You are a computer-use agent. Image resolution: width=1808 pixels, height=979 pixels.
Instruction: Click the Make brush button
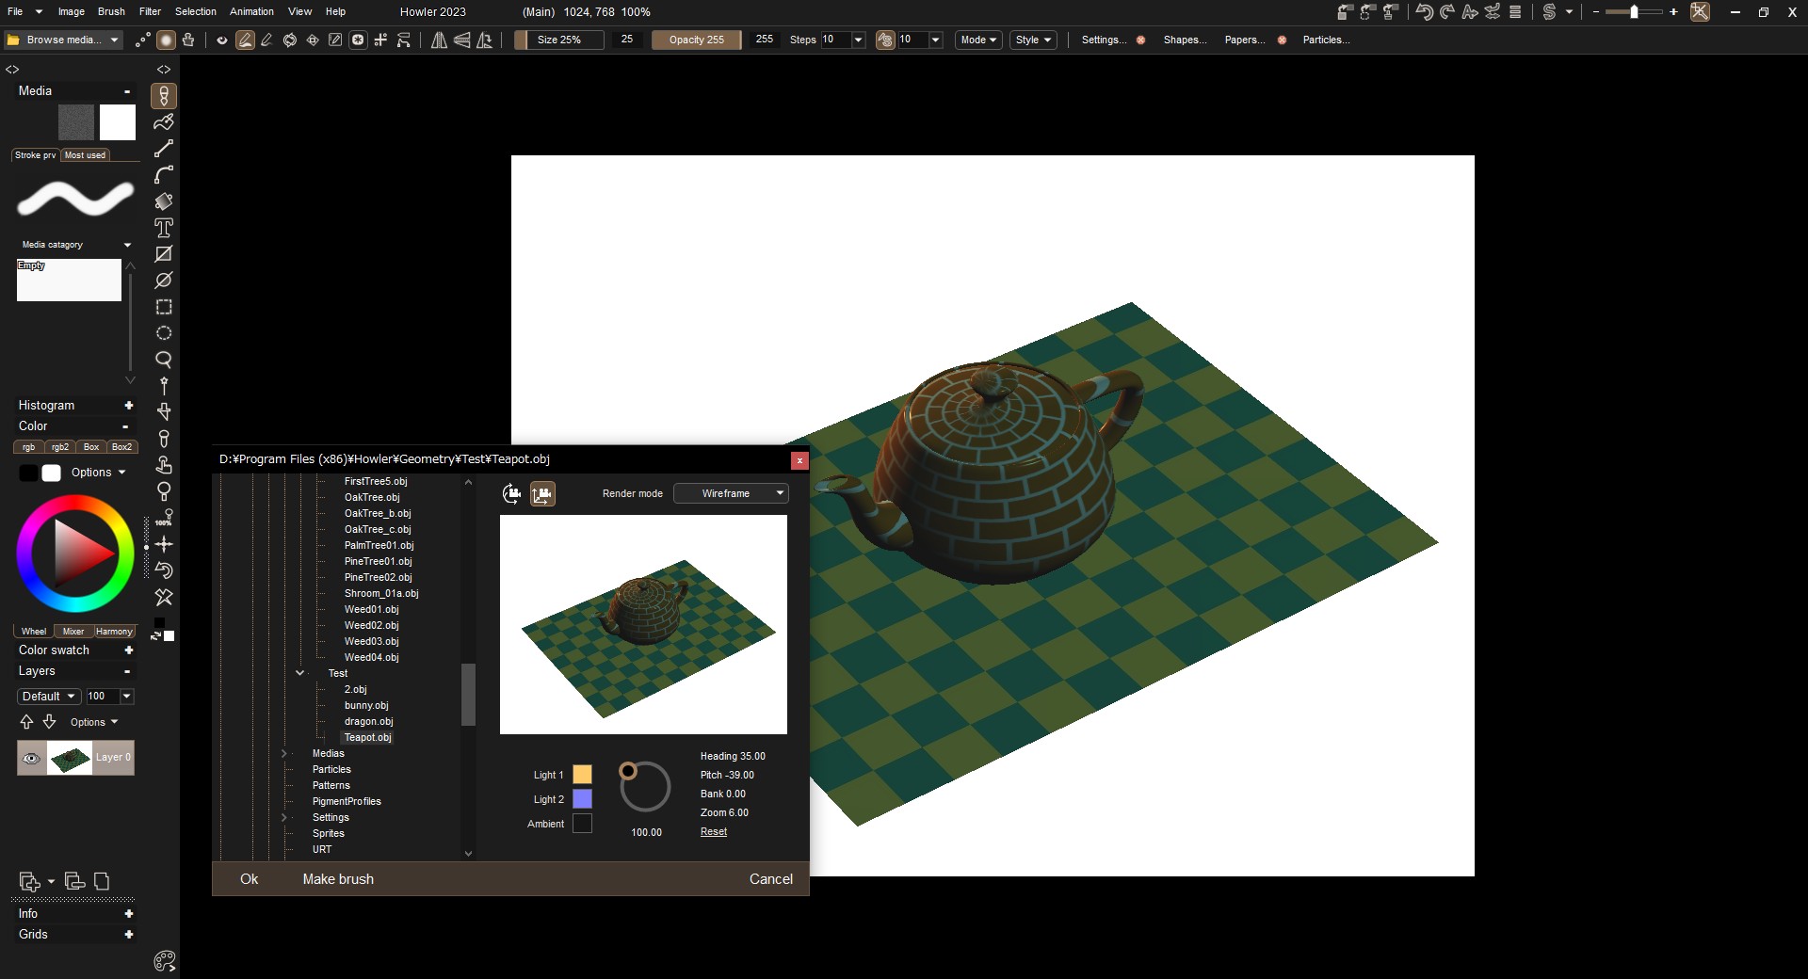[338, 879]
